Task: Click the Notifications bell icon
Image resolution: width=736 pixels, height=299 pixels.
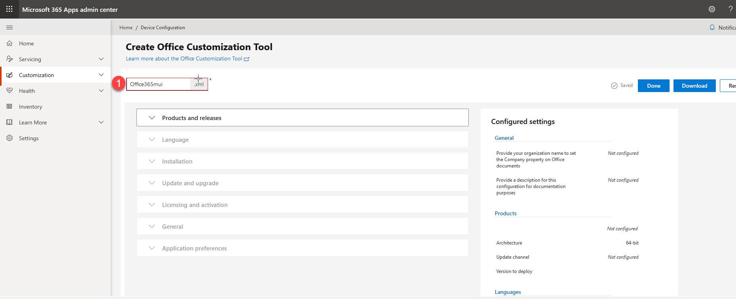Action: point(712,28)
